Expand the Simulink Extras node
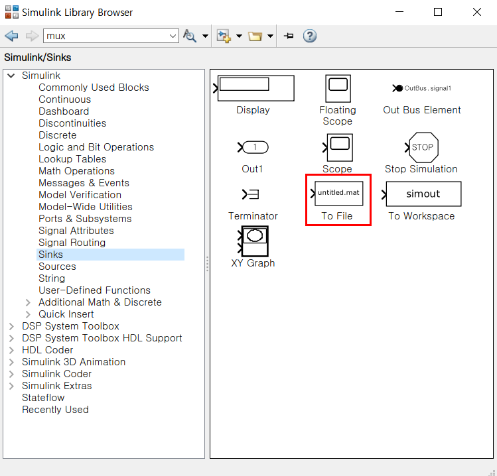Screen dimensions: 497x476 click(x=11, y=386)
